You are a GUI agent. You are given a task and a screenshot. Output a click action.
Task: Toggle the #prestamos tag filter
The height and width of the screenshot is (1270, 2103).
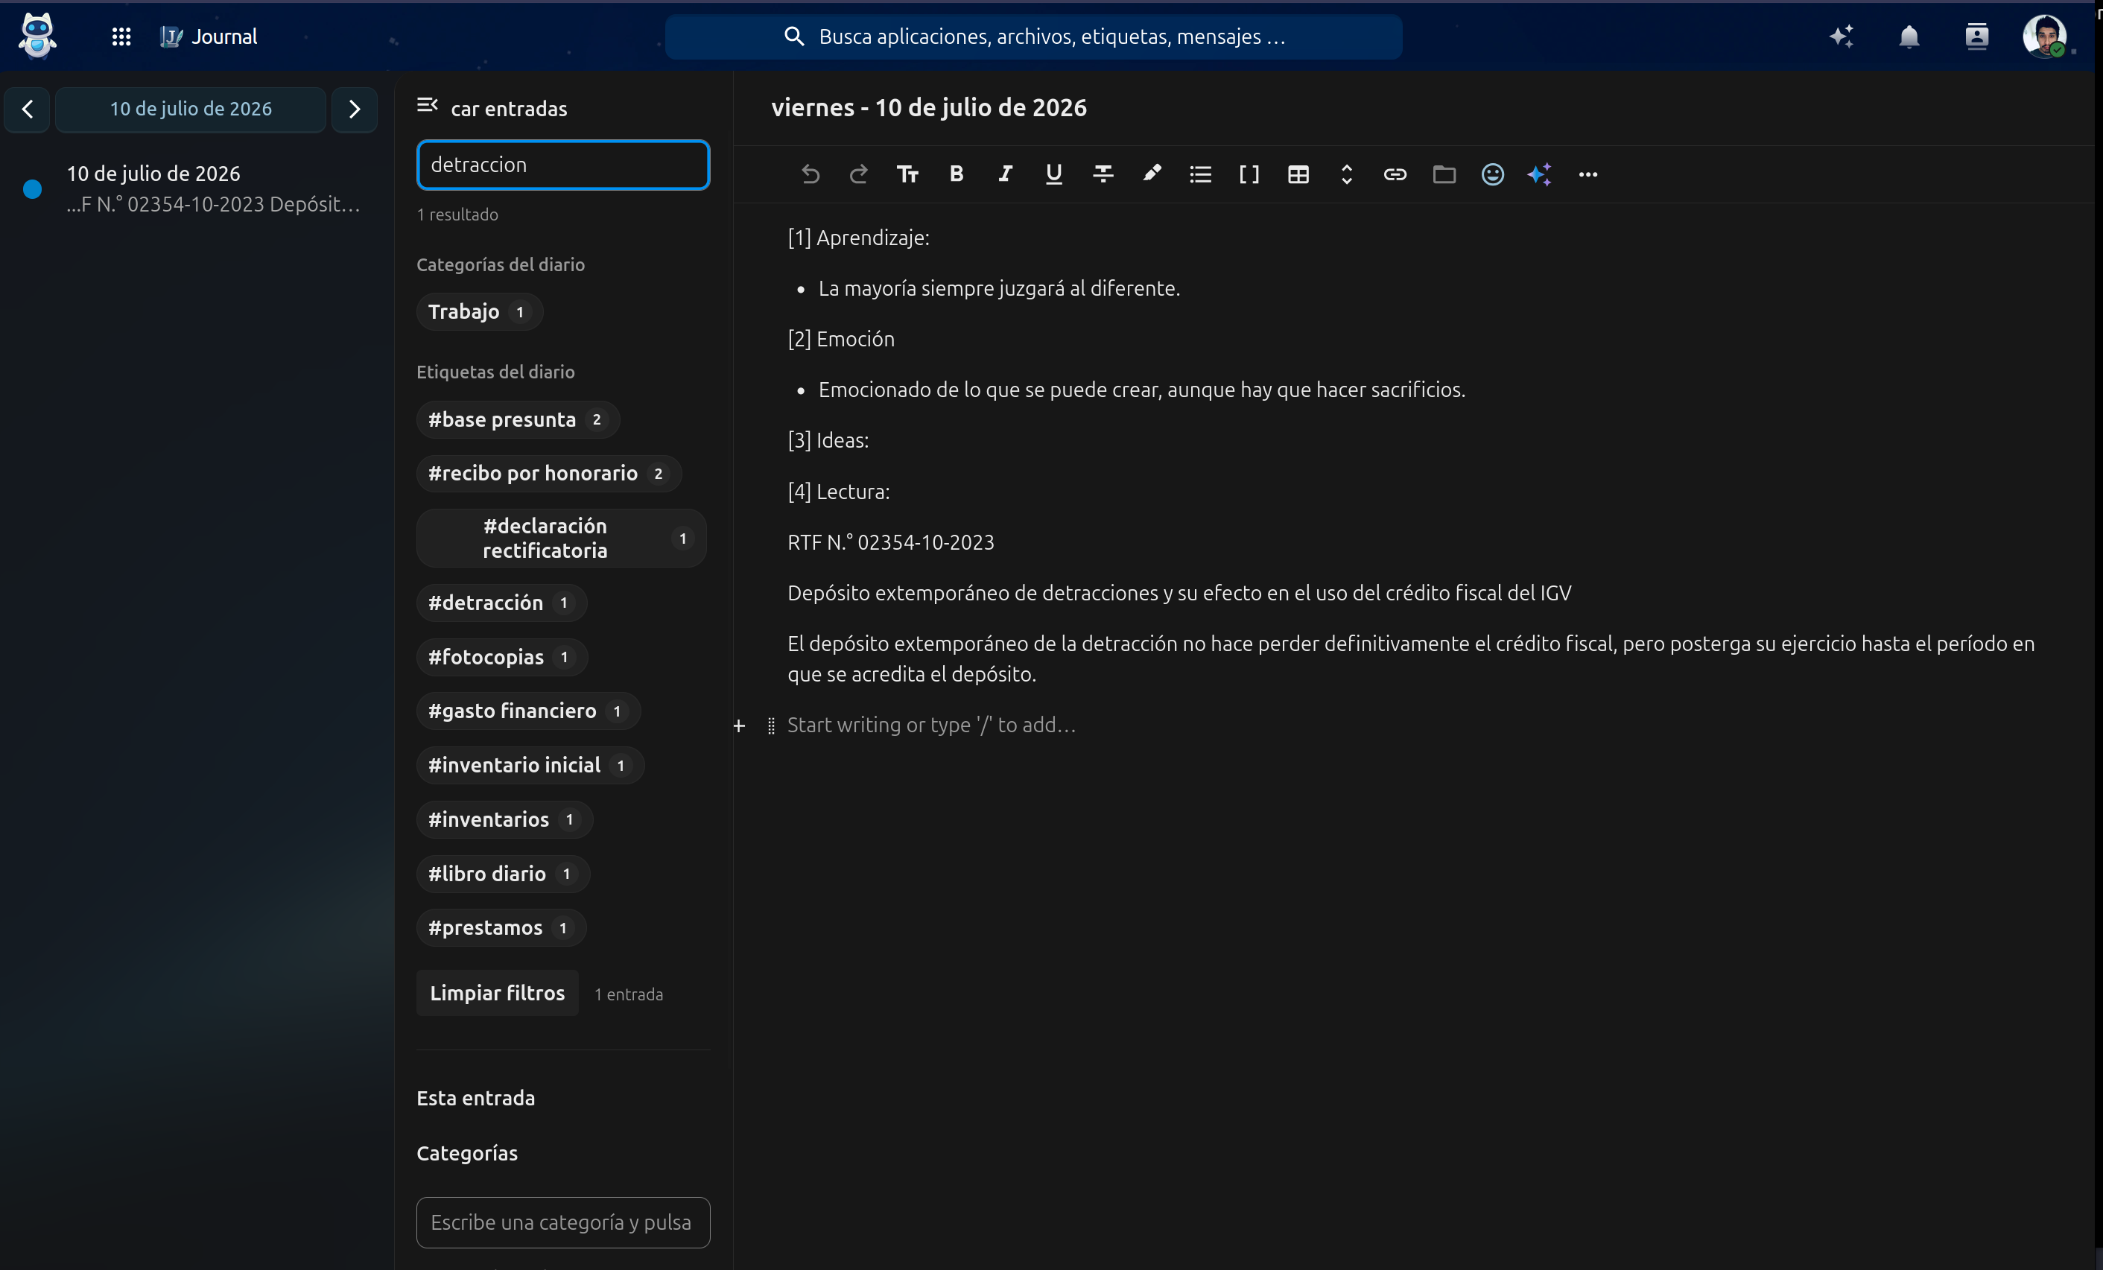(x=501, y=928)
